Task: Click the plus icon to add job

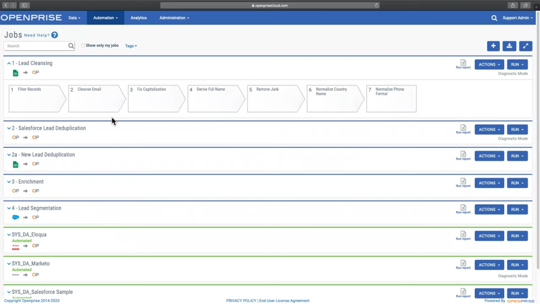Action: [x=493, y=46]
